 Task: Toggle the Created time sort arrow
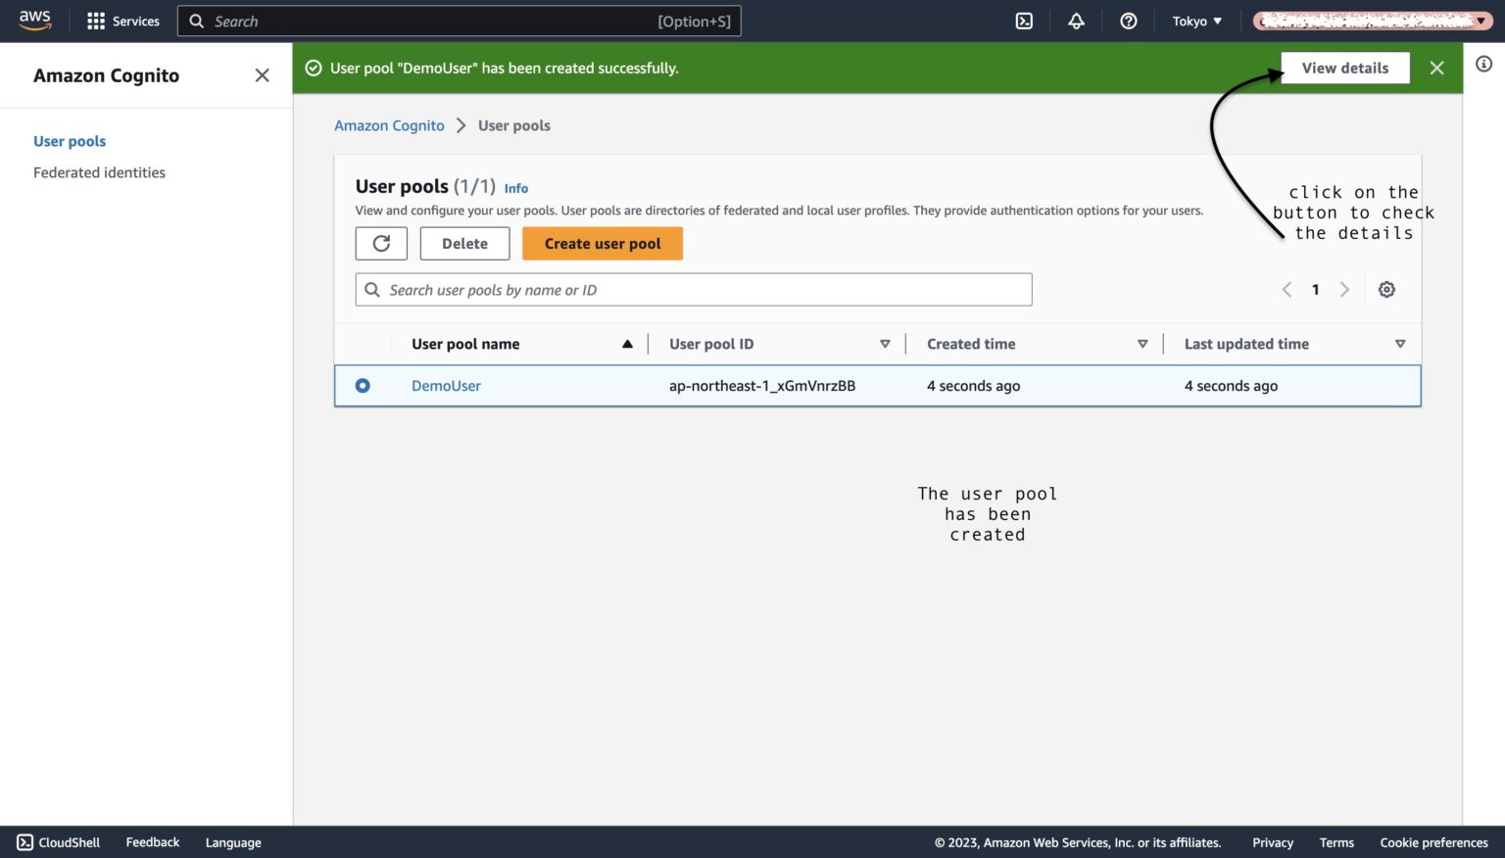[x=1142, y=344]
